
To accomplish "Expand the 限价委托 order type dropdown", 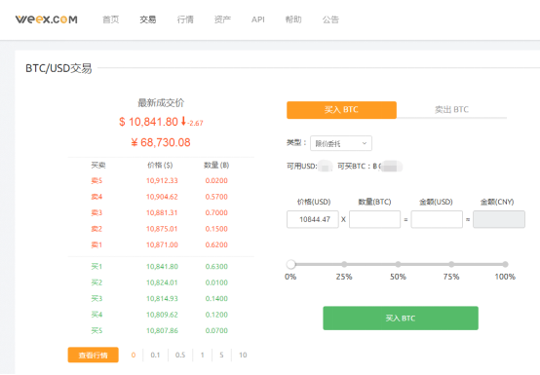I will (341, 143).
